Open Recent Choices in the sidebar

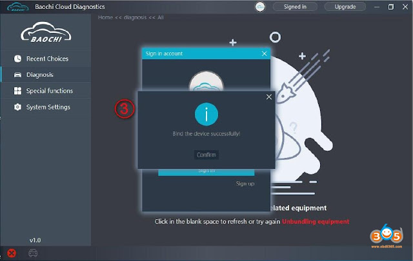click(x=46, y=59)
